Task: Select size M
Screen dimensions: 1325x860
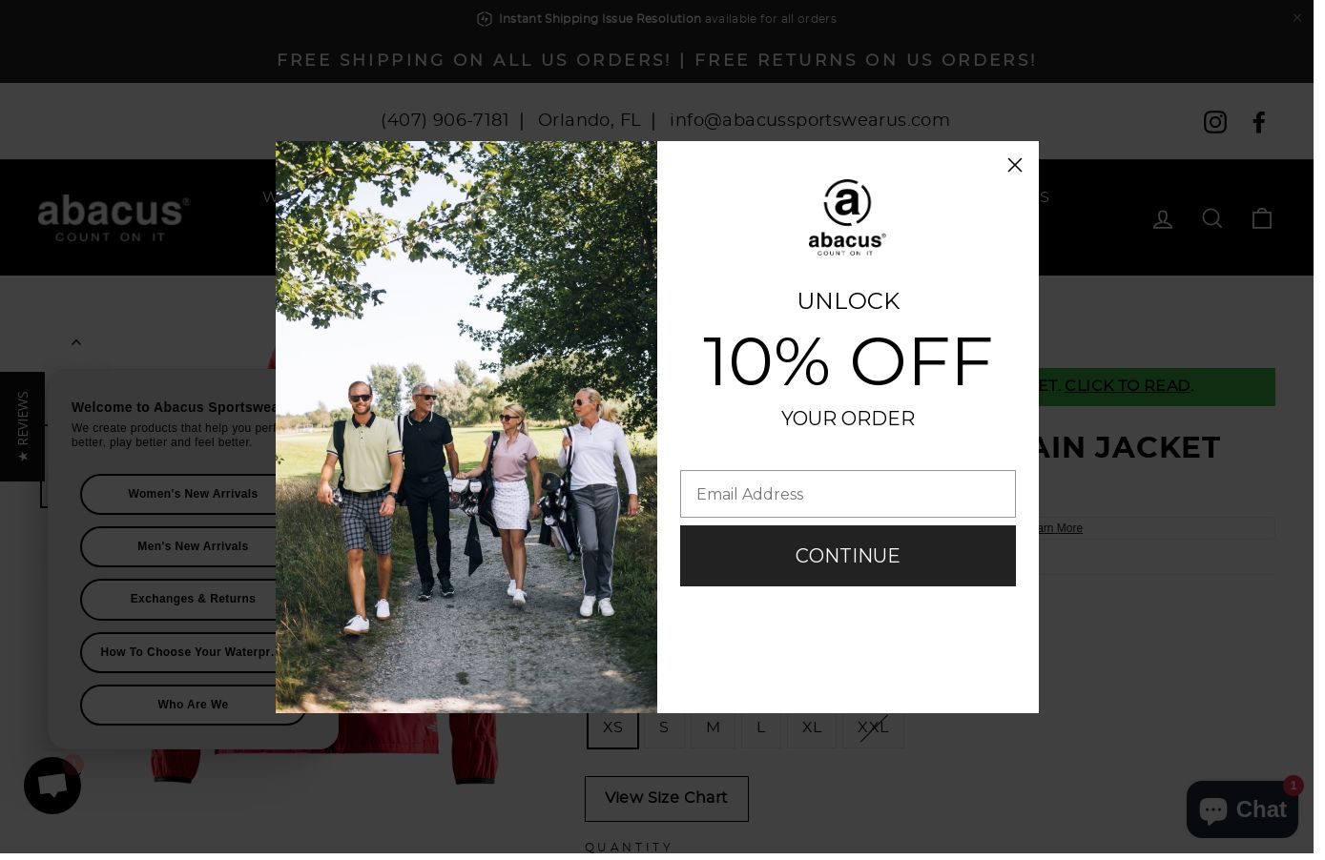Action: 713,727
